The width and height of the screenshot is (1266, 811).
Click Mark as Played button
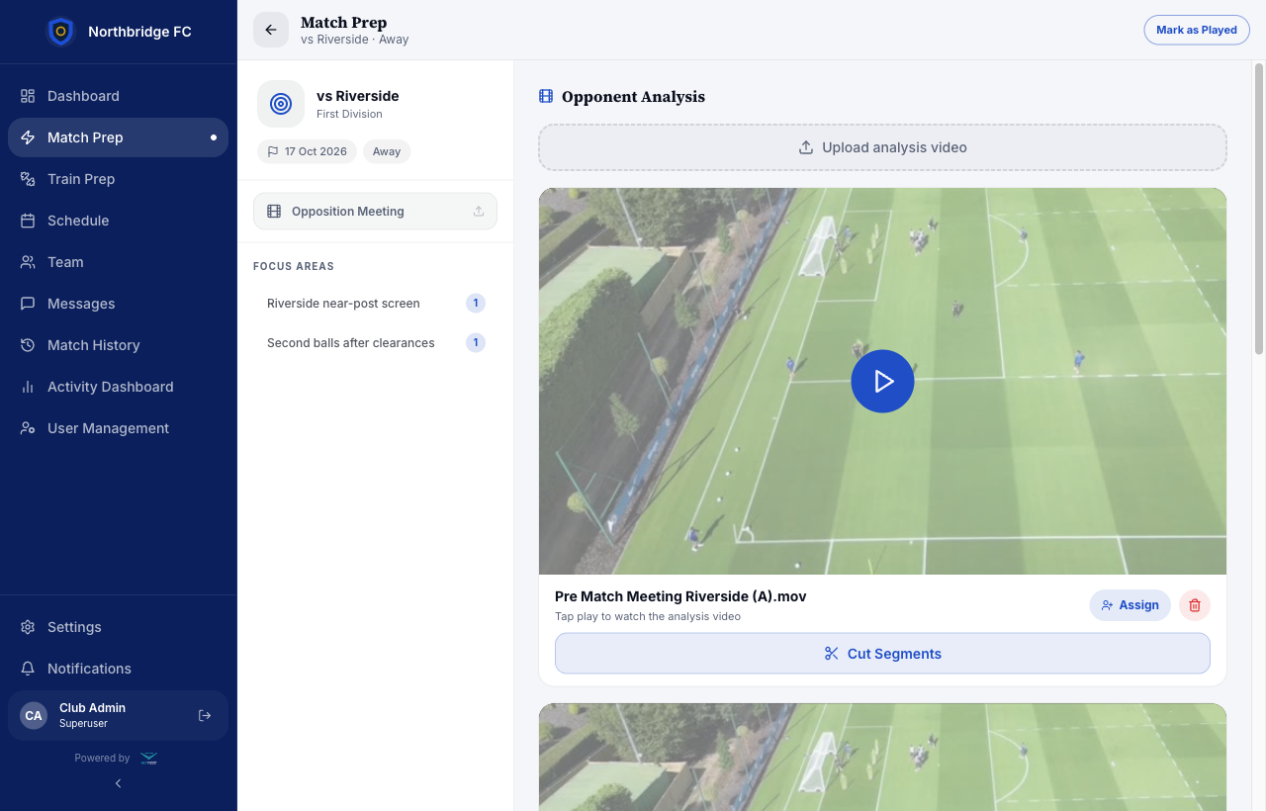coord(1197,30)
